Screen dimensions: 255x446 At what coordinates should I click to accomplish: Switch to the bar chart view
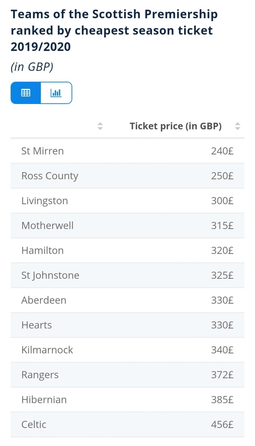[x=56, y=93]
